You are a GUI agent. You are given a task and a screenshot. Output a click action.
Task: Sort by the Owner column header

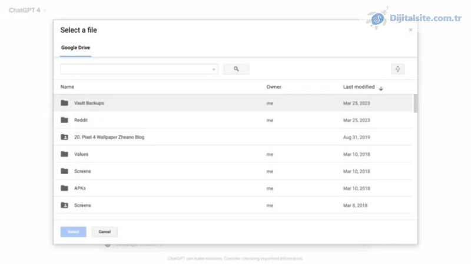(x=274, y=87)
